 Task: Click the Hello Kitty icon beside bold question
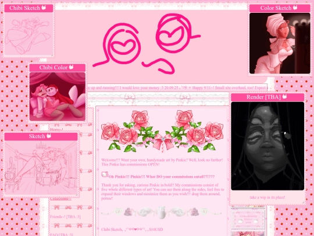click(105, 174)
